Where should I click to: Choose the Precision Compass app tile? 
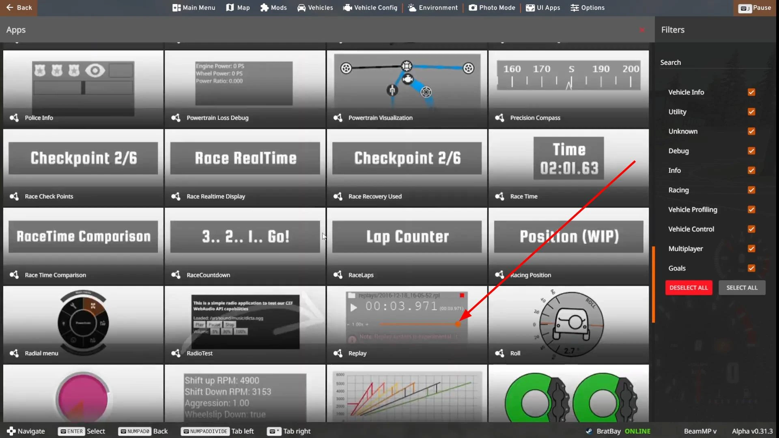pyautogui.click(x=568, y=89)
